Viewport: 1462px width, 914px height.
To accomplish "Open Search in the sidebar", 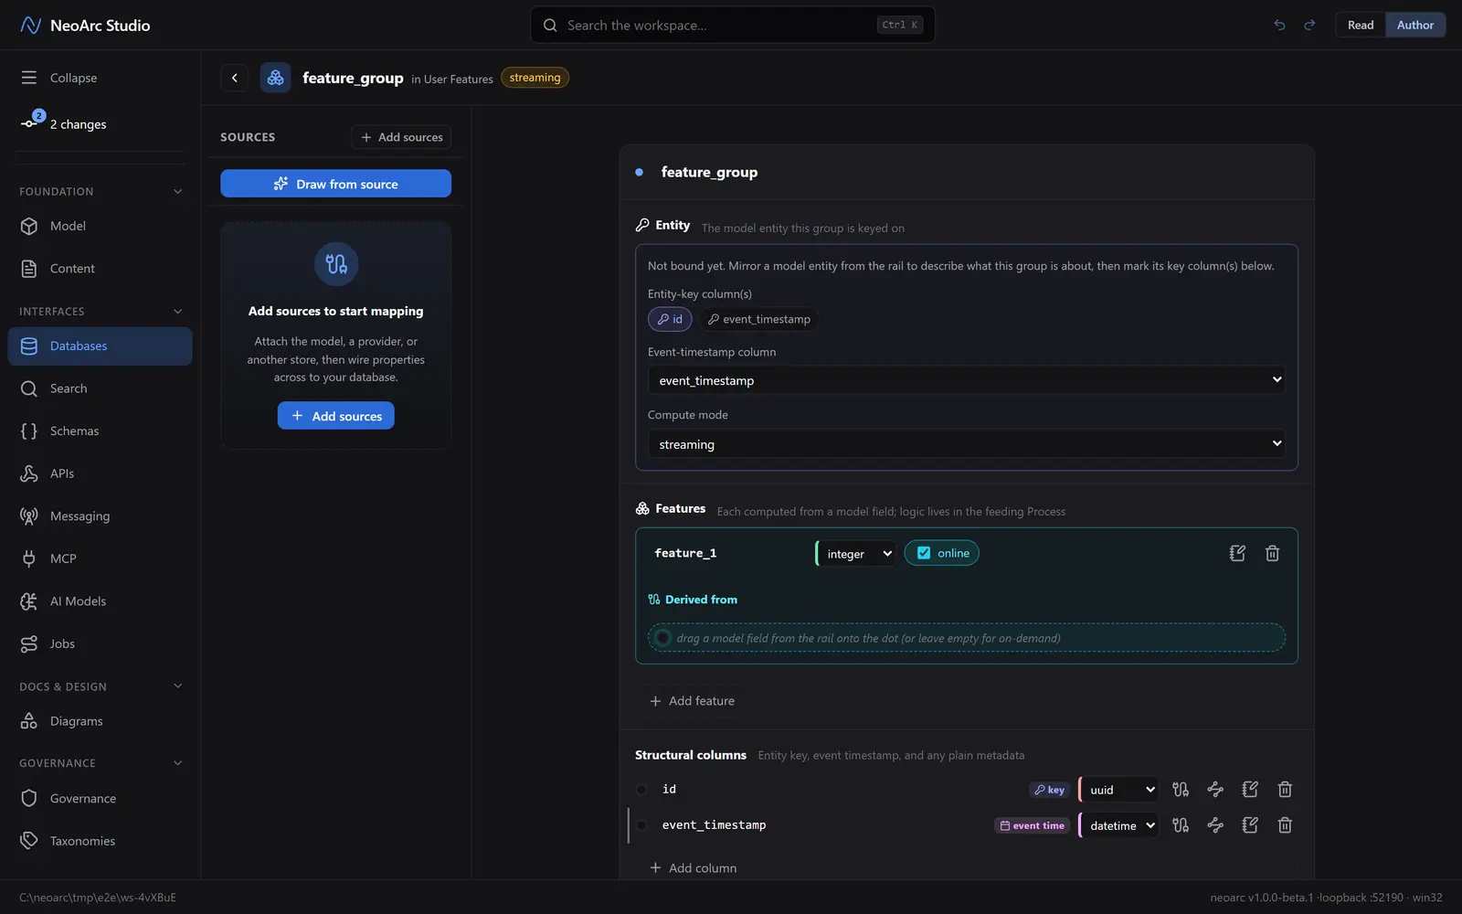I will [x=101, y=388].
